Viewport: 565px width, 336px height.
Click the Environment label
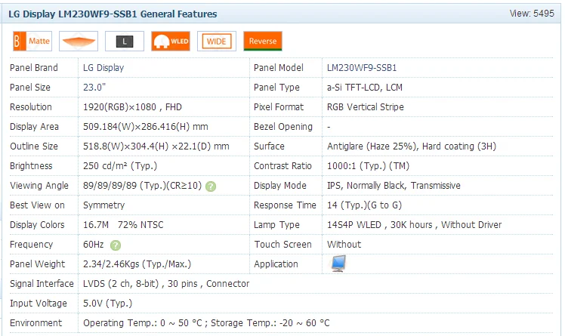click(36, 323)
